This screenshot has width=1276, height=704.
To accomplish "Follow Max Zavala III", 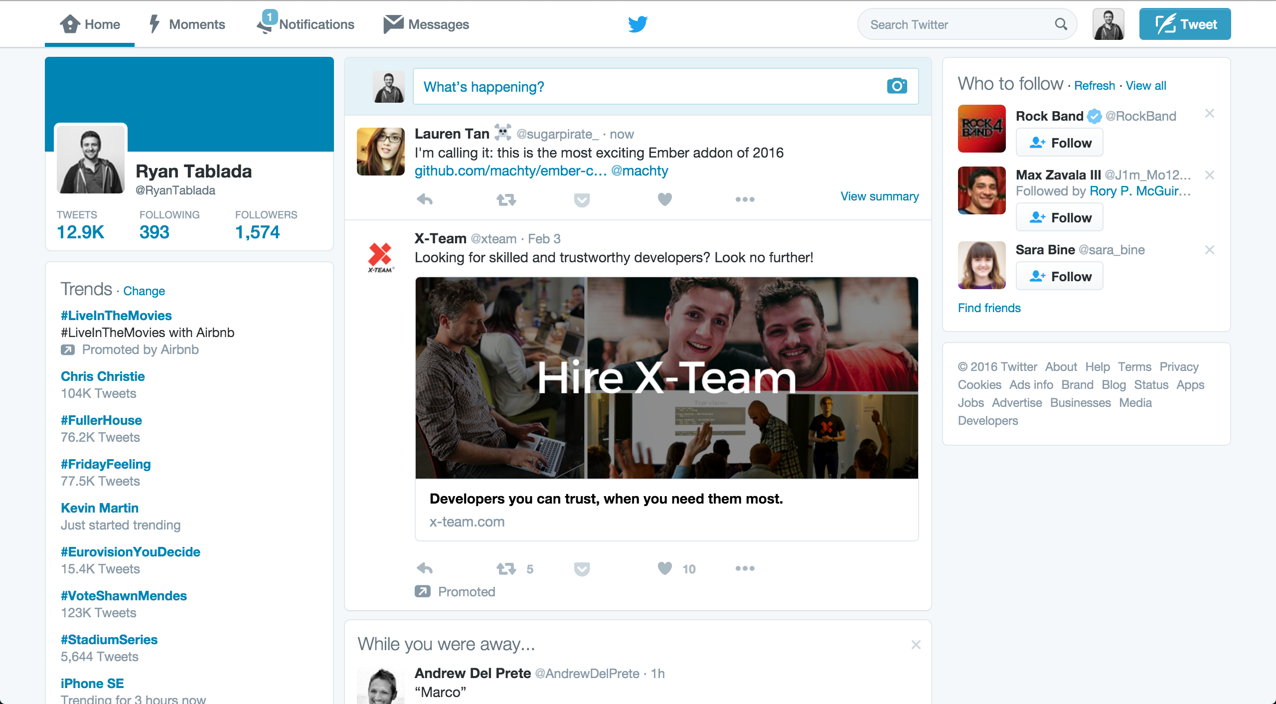I will pyautogui.click(x=1059, y=217).
